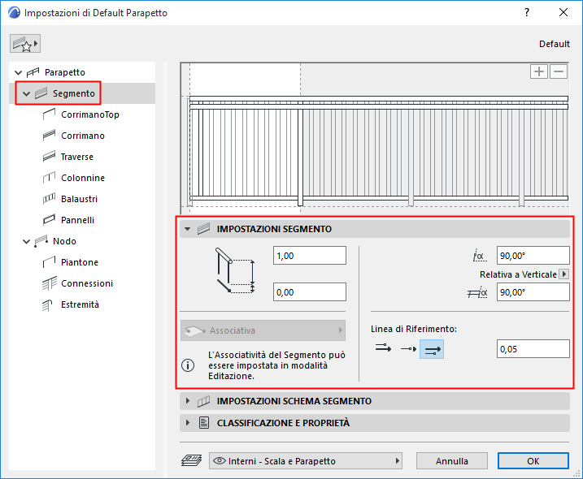Open the Traverse settings page
This screenshot has width=583, height=479.
[x=77, y=157]
